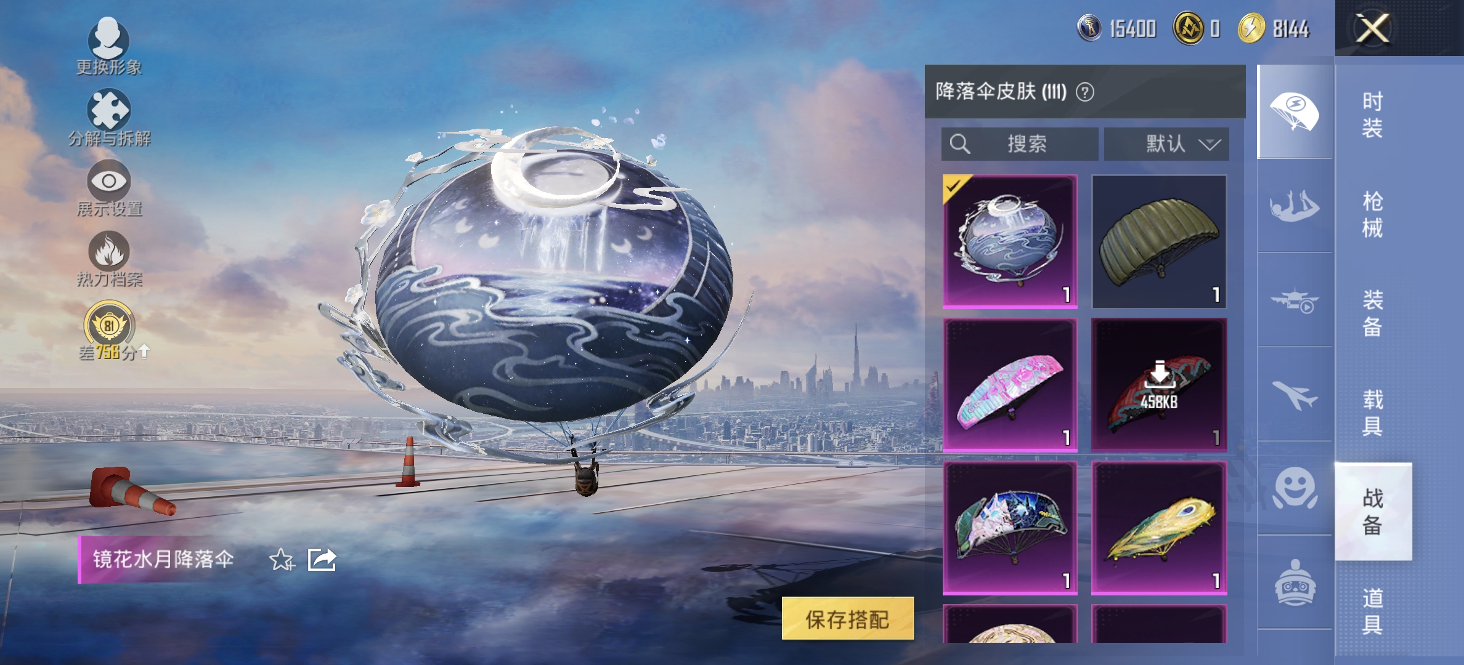Image resolution: width=1464 pixels, height=665 pixels.
Task: Switch to the 枪械 tab
Action: point(1372,214)
